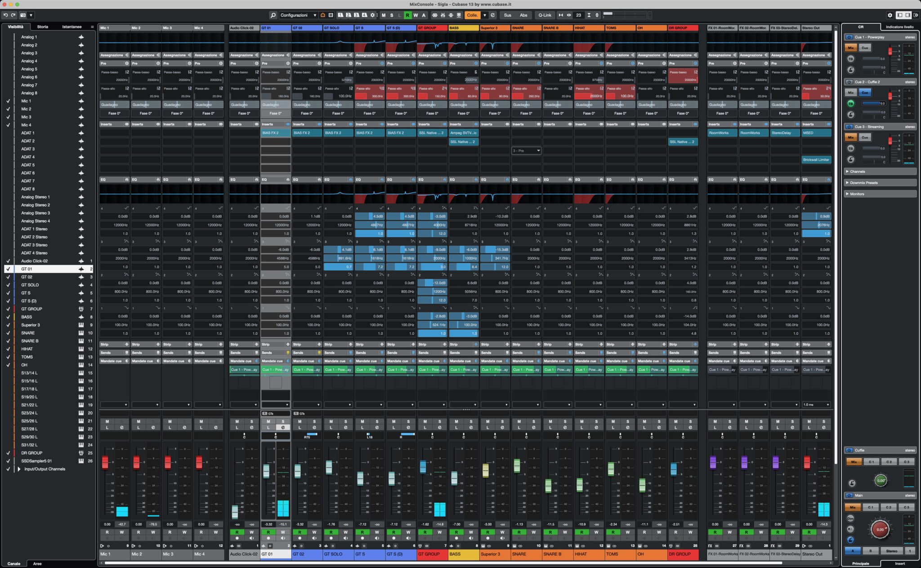
Task: Enable Q-Link channel linking
Action: [545, 15]
